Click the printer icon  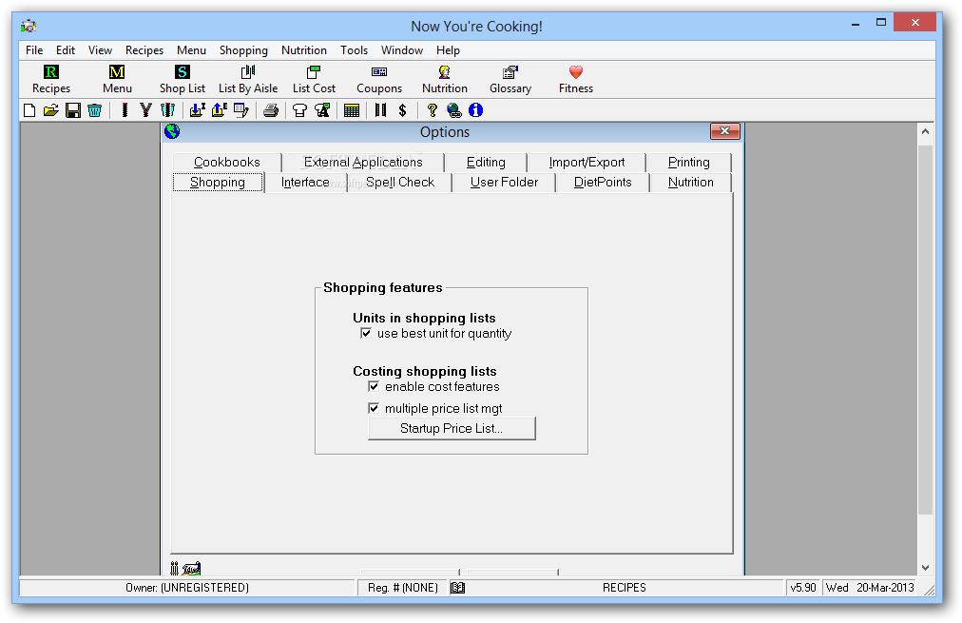click(x=271, y=110)
